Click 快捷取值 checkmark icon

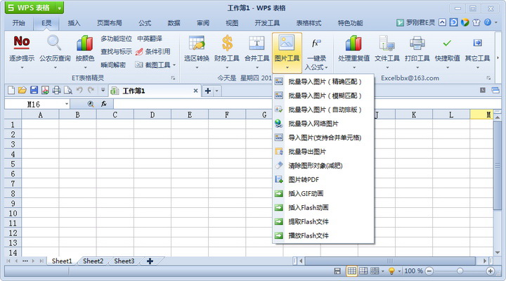click(x=447, y=43)
